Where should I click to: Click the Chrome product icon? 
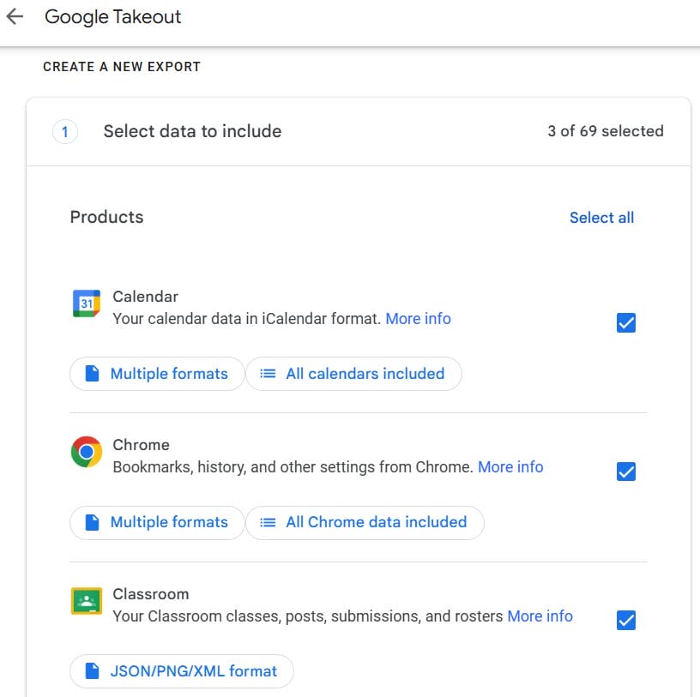coord(86,452)
